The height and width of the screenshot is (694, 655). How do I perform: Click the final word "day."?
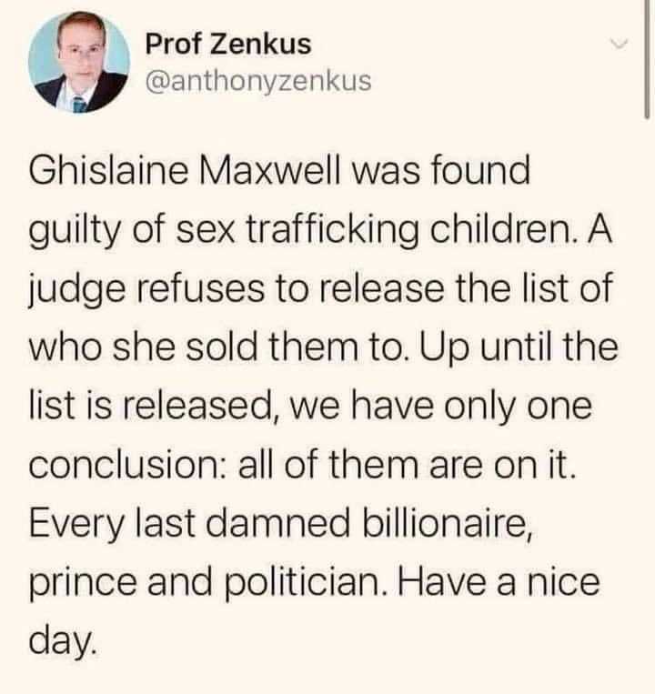62,642
